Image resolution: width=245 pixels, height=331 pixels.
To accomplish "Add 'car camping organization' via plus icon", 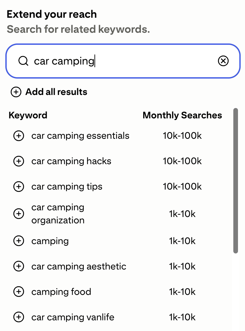I will 19,214.
